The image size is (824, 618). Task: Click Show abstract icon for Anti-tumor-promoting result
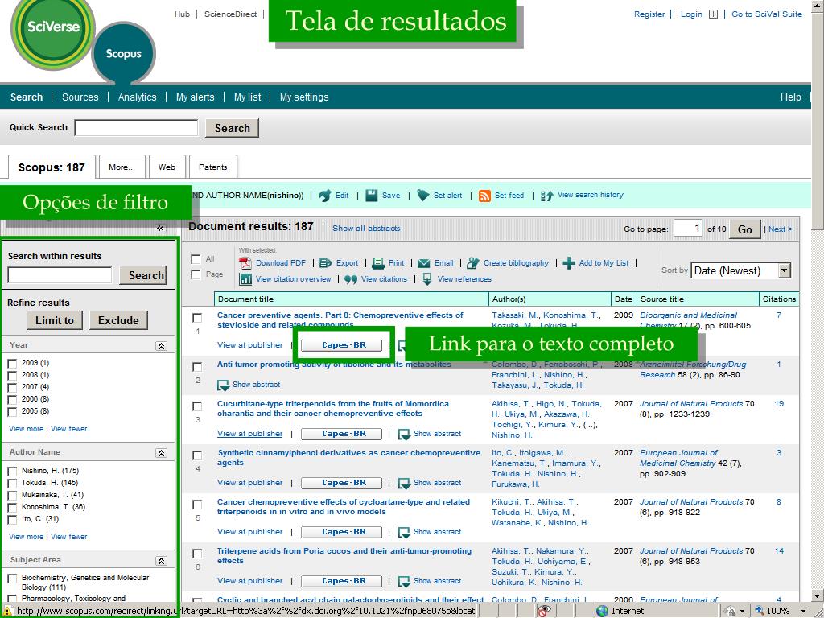[224, 385]
